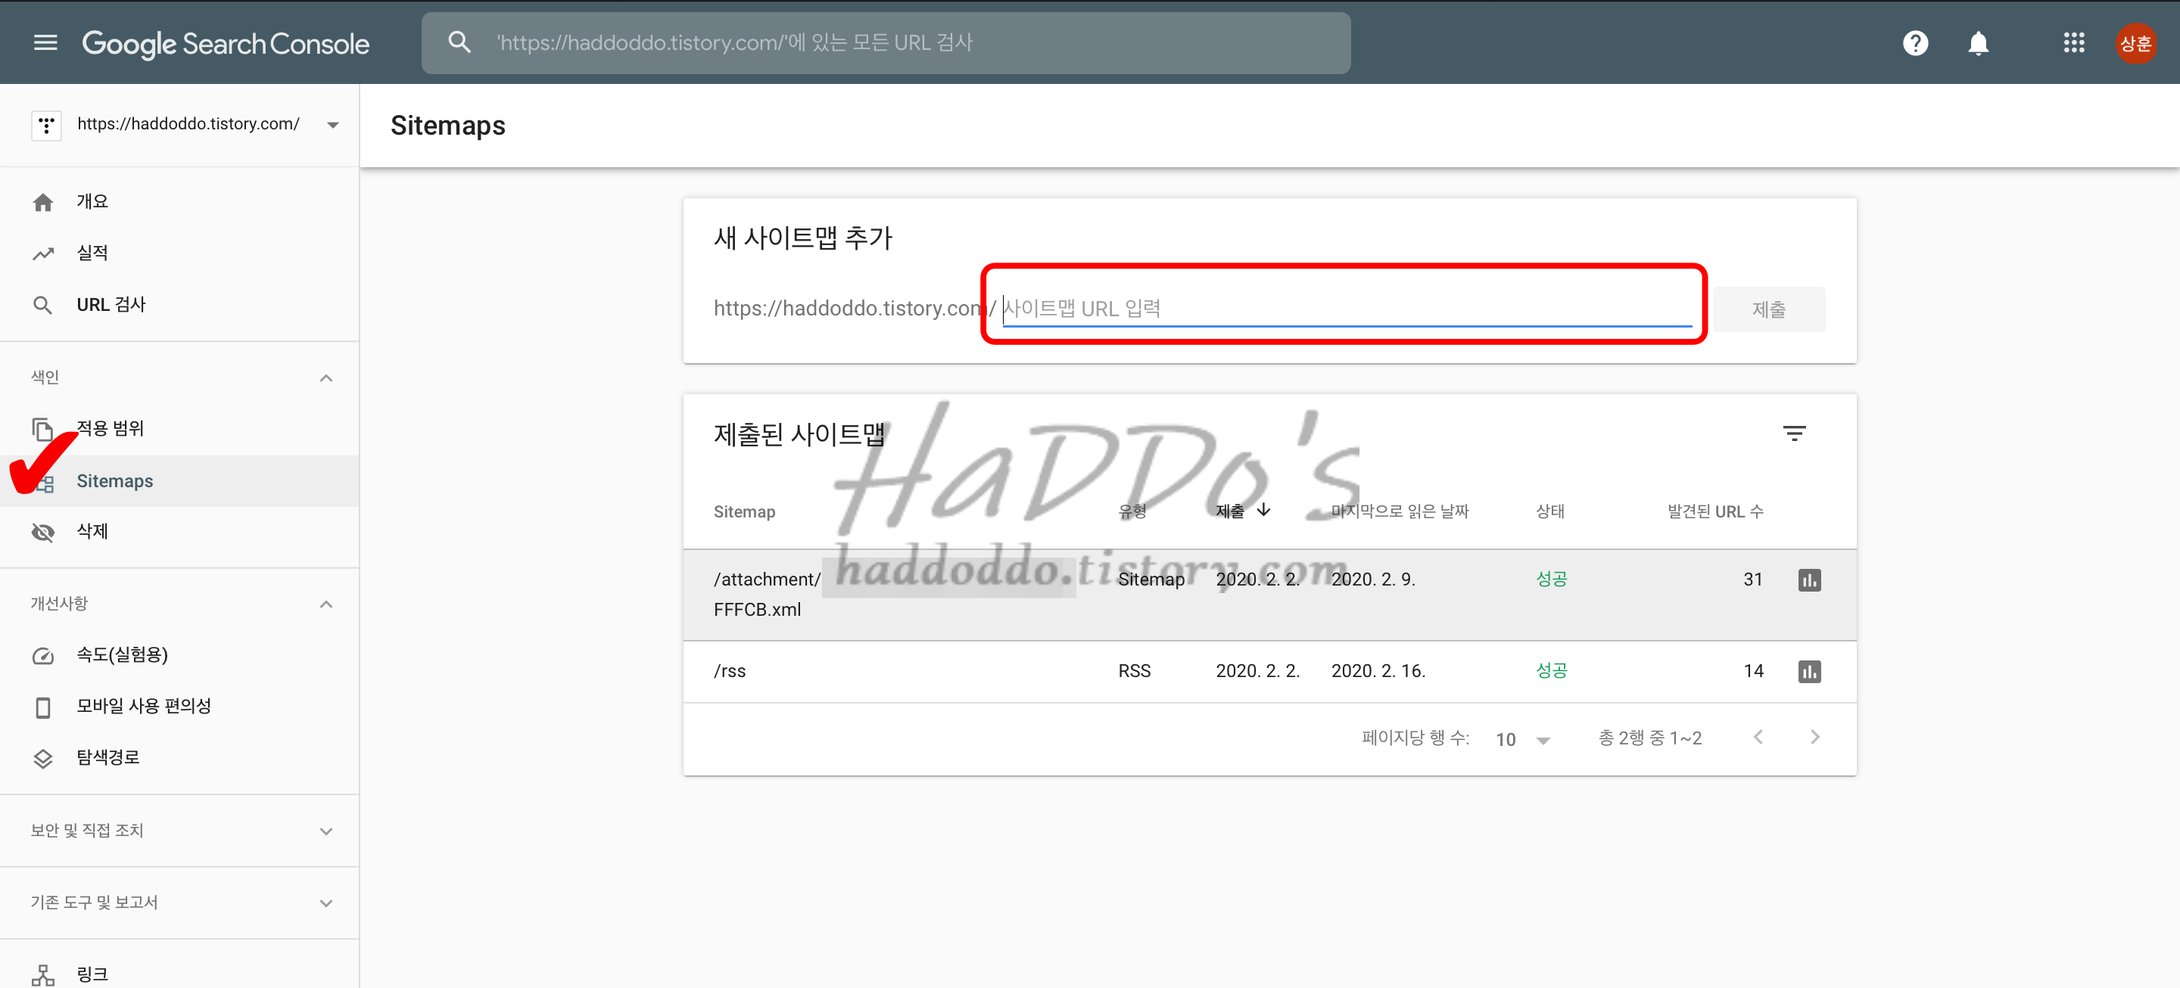
Task: Open the notifications bell
Action: (x=1978, y=42)
